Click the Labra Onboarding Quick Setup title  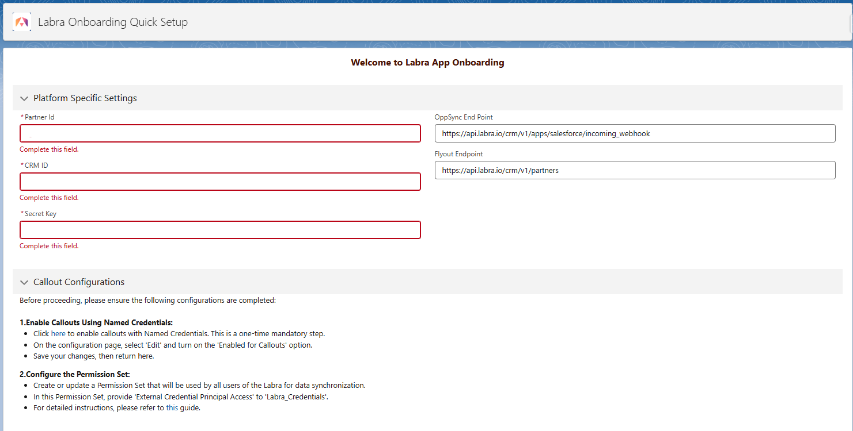pos(113,22)
